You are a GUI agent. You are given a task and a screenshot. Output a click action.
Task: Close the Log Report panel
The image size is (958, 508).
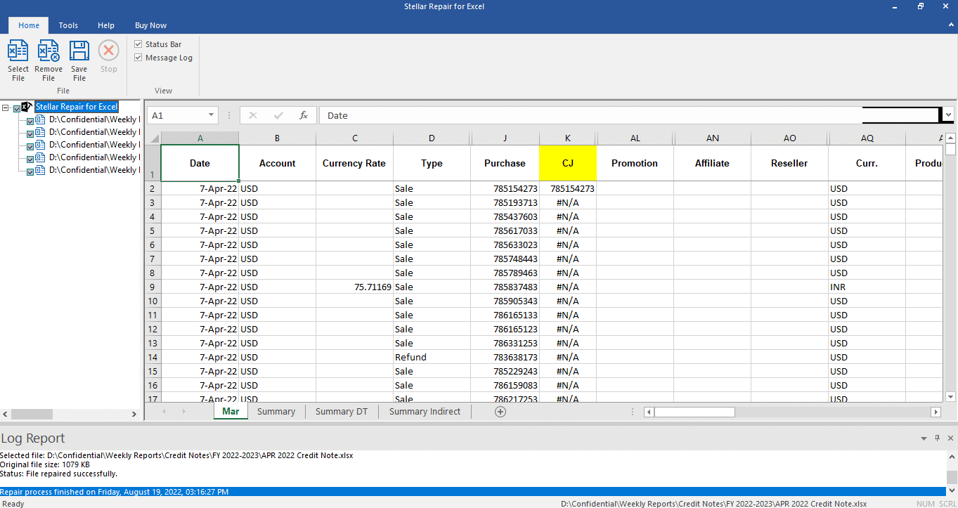(x=949, y=438)
